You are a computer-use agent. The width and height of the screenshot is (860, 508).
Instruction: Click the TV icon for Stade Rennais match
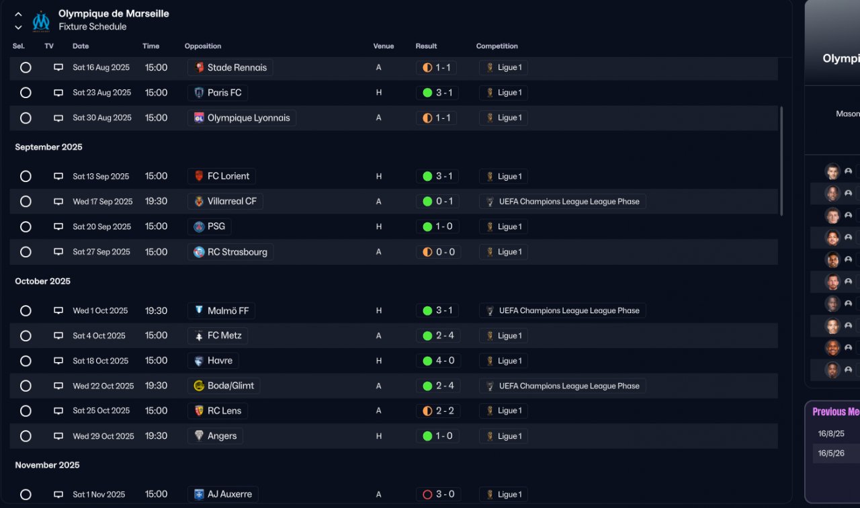click(58, 67)
